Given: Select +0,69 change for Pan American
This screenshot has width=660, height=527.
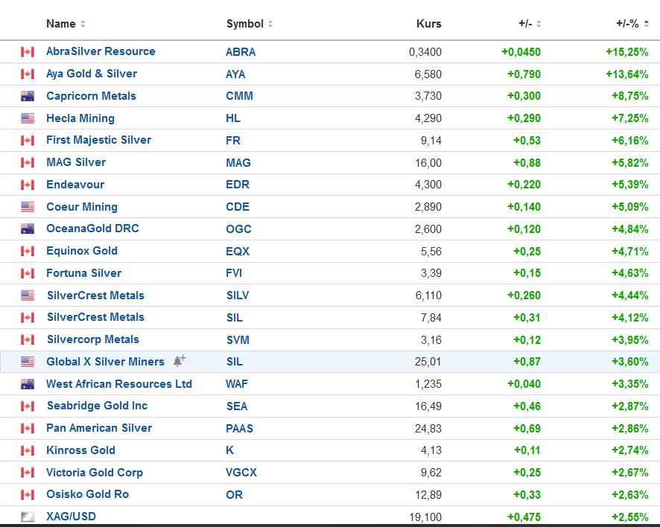Looking at the screenshot, I should pos(527,429).
